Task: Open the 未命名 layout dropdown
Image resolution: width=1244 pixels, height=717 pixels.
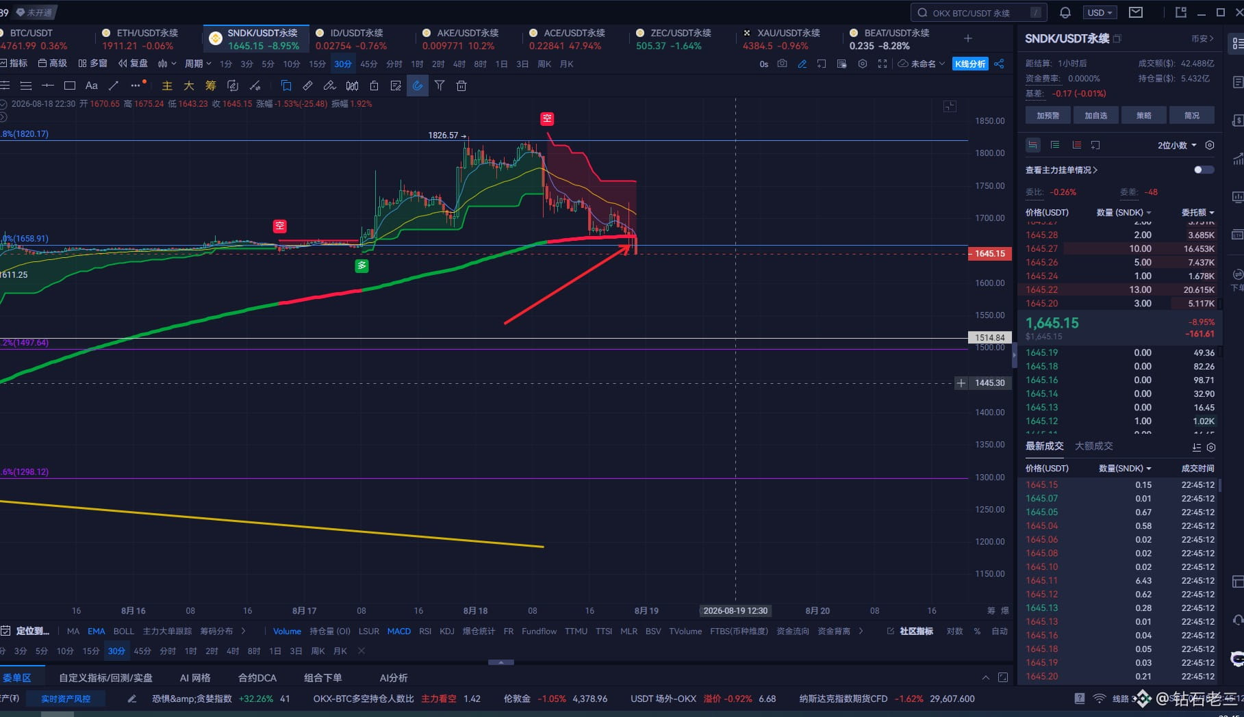Action: coord(922,64)
